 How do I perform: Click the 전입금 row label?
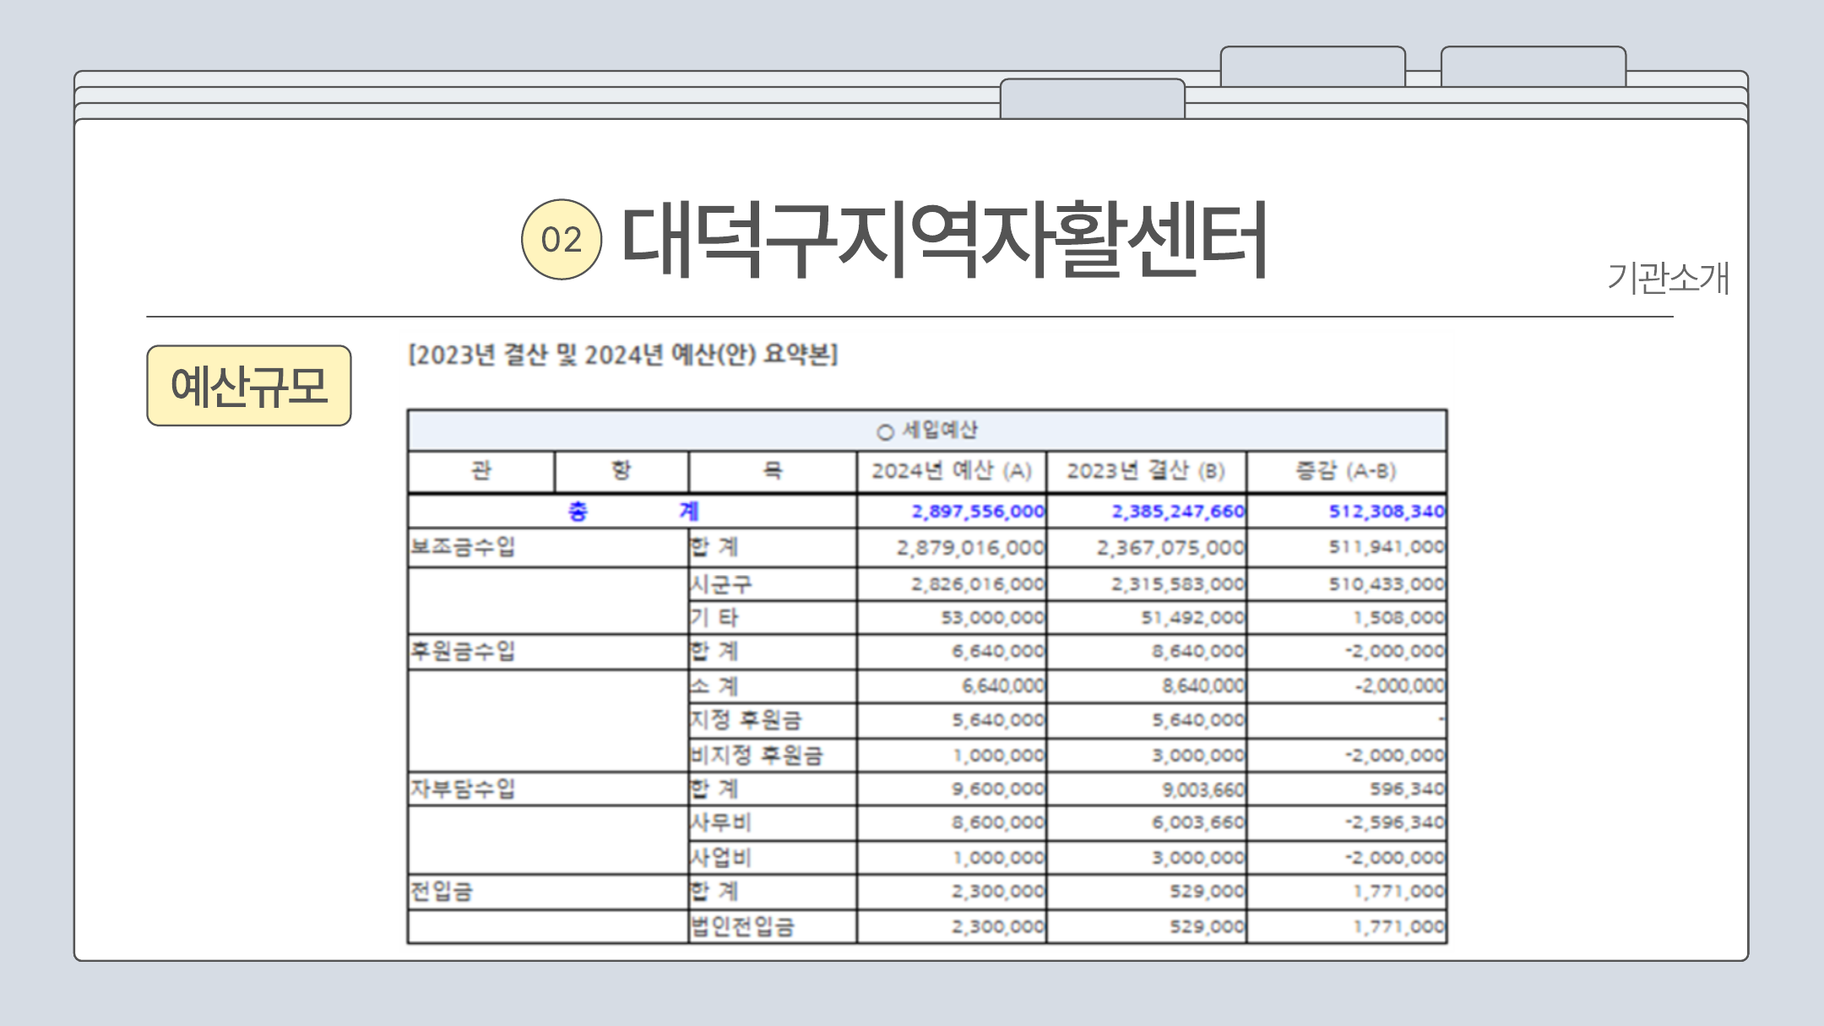coord(442,892)
